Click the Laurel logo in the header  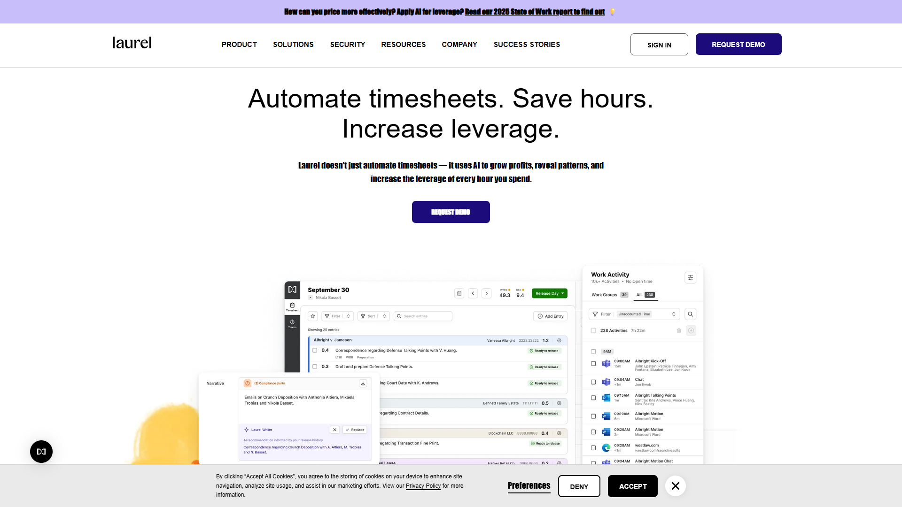click(x=132, y=43)
